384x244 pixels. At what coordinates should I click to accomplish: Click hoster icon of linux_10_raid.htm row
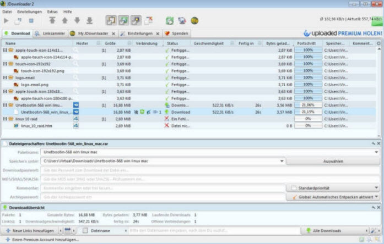76,125
